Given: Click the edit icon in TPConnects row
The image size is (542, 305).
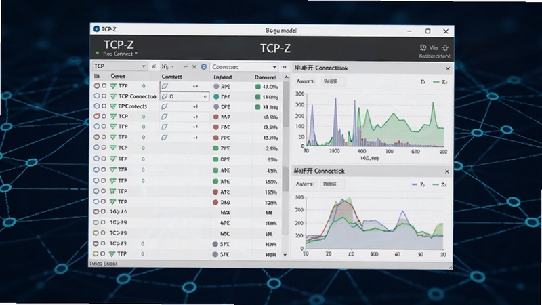Looking at the screenshot, I should coord(165,106).
